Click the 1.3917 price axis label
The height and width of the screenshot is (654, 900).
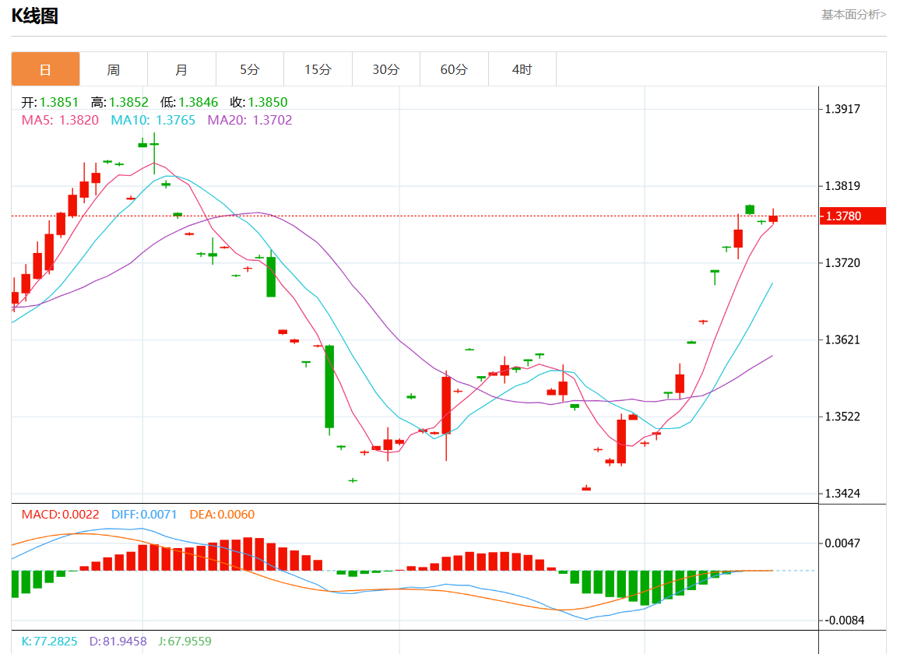click(x=842, y=109)
